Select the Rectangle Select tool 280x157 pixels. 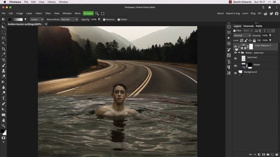tap(3, 33)
